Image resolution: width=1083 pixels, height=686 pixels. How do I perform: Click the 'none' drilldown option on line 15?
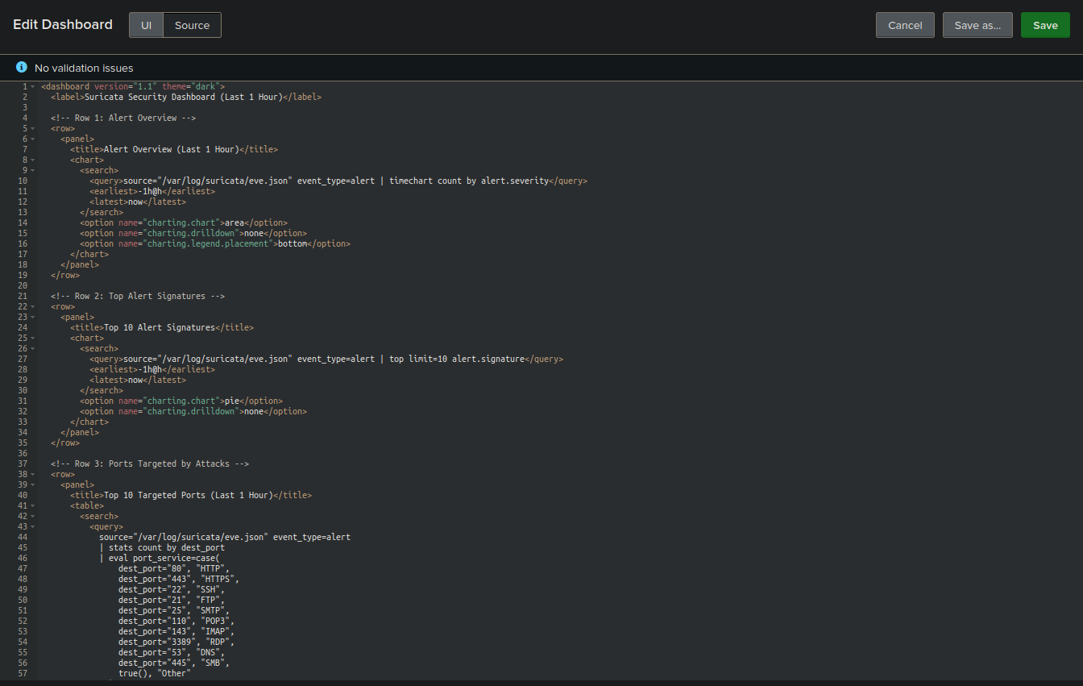pyautogui.click(x=254, y=233)
